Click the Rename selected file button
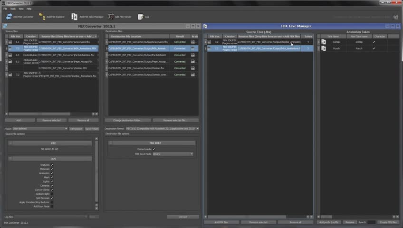Image resolution: width=403 pixels, height=228 pixels. (175, 120)
